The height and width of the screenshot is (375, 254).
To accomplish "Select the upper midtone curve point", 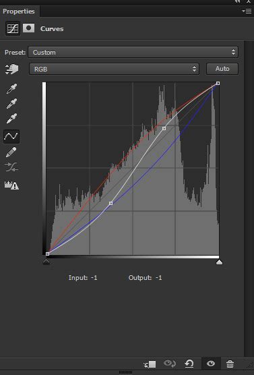I will click(164, 128).
